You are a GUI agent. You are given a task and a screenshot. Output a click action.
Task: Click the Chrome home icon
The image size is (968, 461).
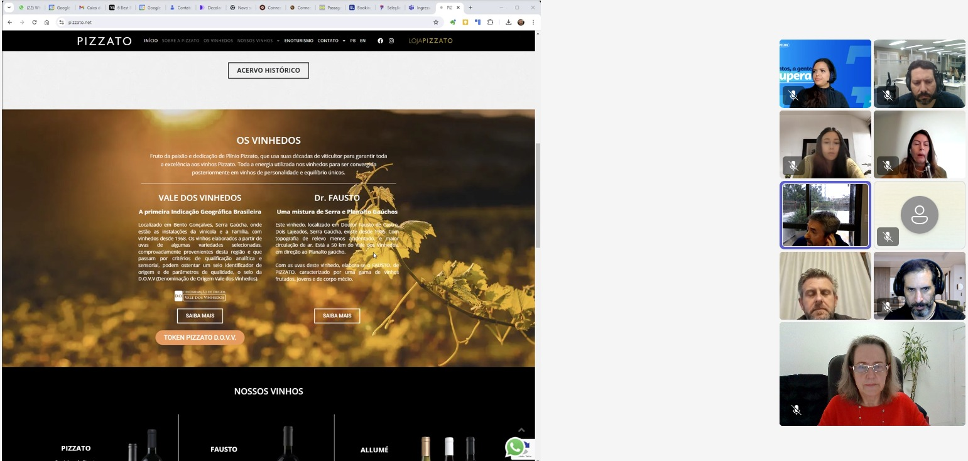pos(46,22)
